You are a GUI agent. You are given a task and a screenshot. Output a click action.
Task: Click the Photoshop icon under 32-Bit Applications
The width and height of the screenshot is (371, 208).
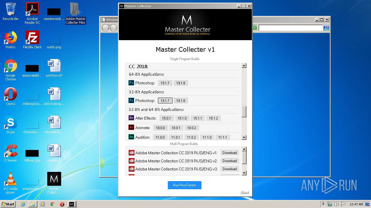point(131,101)
